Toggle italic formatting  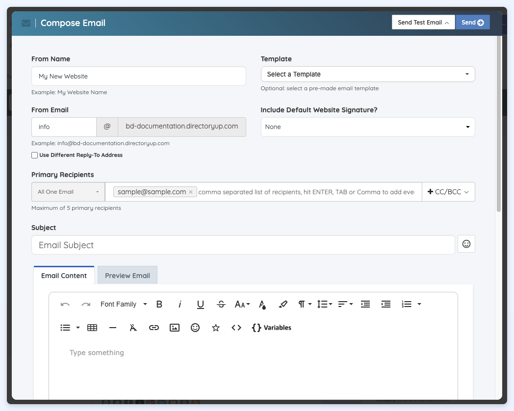pyautogui.click(x=180, y=305)
